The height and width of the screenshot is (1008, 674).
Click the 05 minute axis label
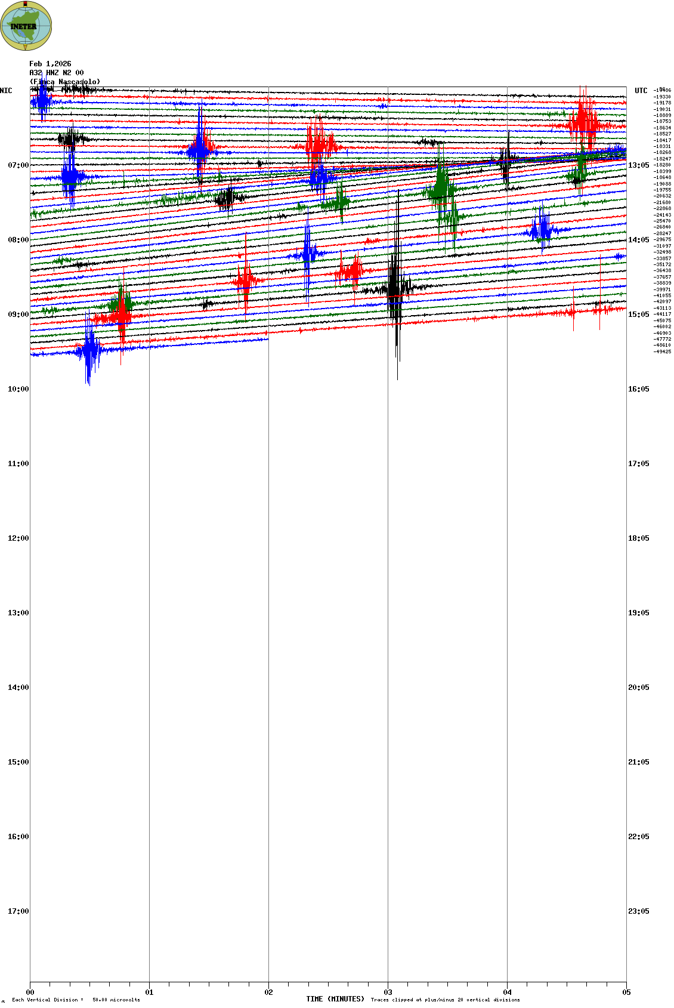point(626,992)
